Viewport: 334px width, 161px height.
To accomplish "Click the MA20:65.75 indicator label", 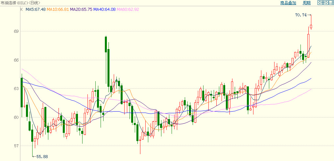I will [x=81, y=9].
